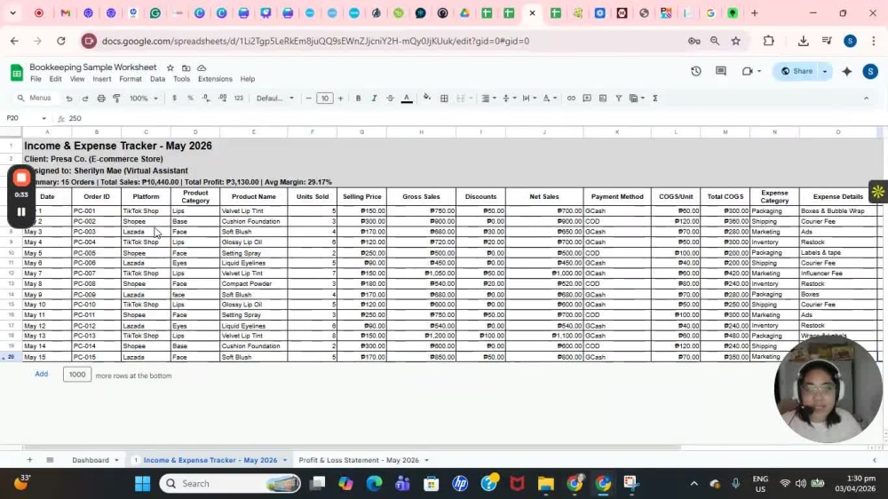Bookmark this page with the star icon
The image size is (888, 499).
click(735, 41)
